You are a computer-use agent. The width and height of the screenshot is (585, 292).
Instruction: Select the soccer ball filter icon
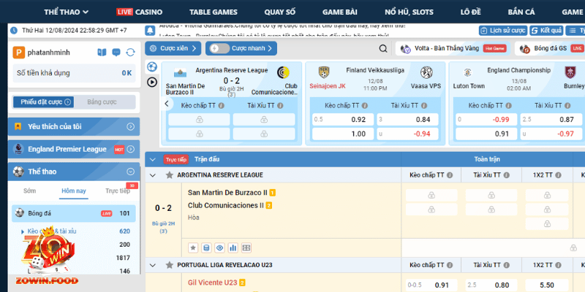point(152,66)
